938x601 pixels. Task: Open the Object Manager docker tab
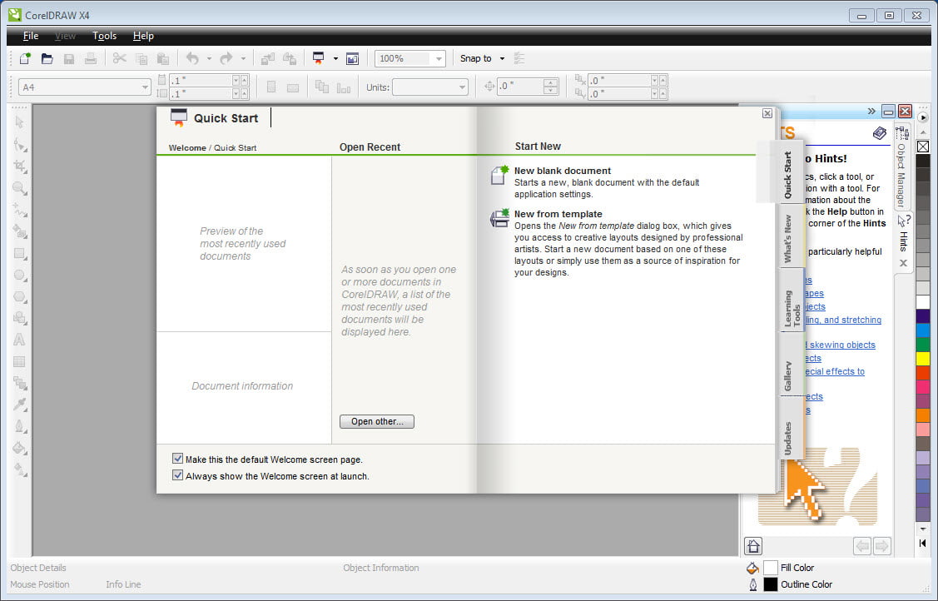pyautogui.click(x=901, y=166)
